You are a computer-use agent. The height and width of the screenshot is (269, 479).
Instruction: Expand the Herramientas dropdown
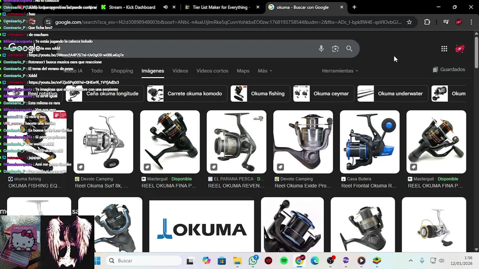click(x=340, y=71)
